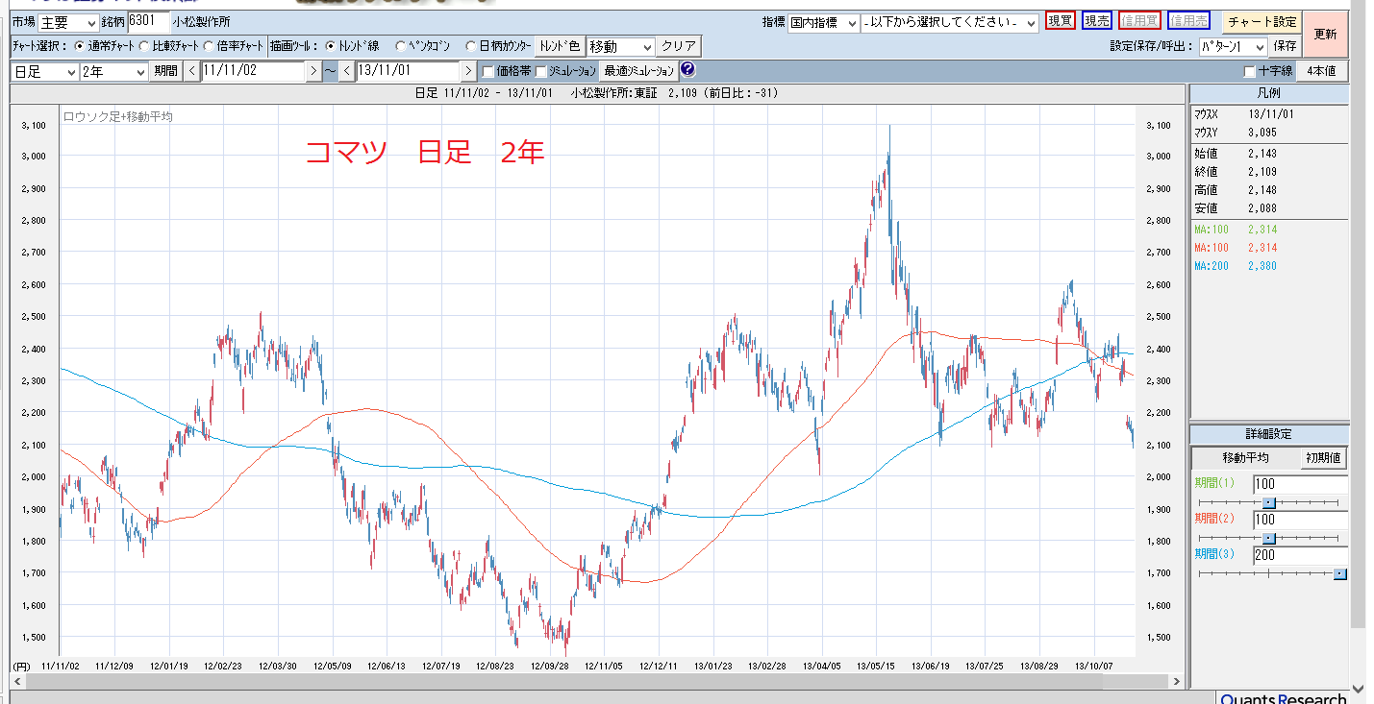Click the 小松製作所 company name label
The image size is (1374, 704).
(202, 21)
